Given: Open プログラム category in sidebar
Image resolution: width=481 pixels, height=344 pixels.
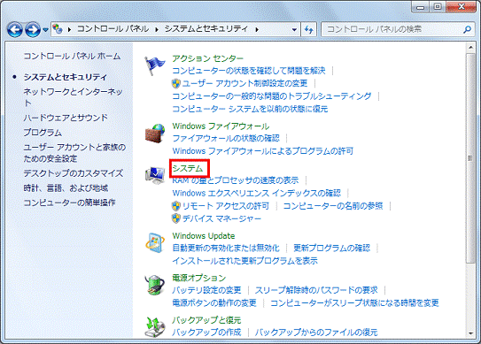Looking at the screenshot, I should tap(43, 133).
